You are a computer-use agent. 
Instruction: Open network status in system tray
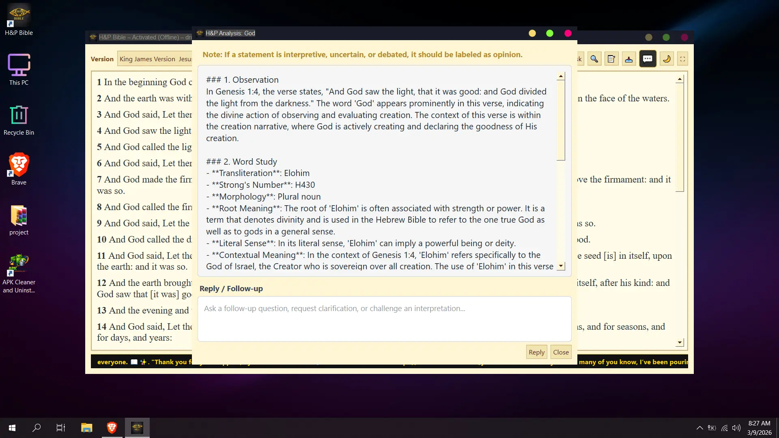point(725,428)
